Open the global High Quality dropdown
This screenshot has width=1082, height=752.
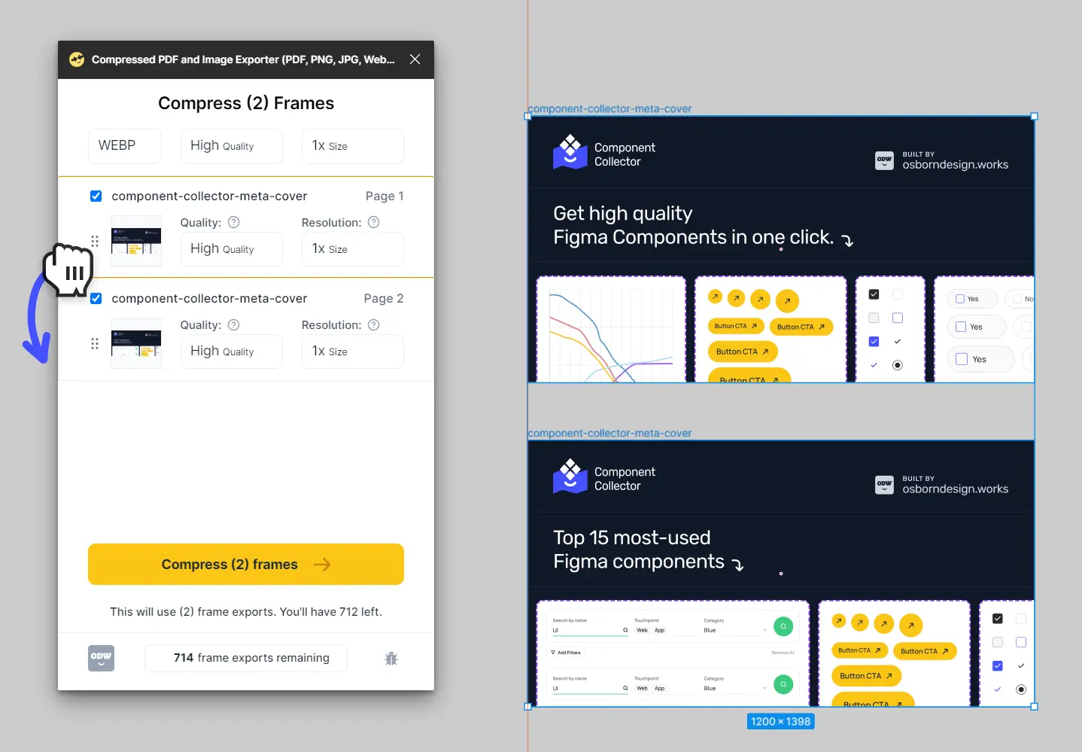231,146
